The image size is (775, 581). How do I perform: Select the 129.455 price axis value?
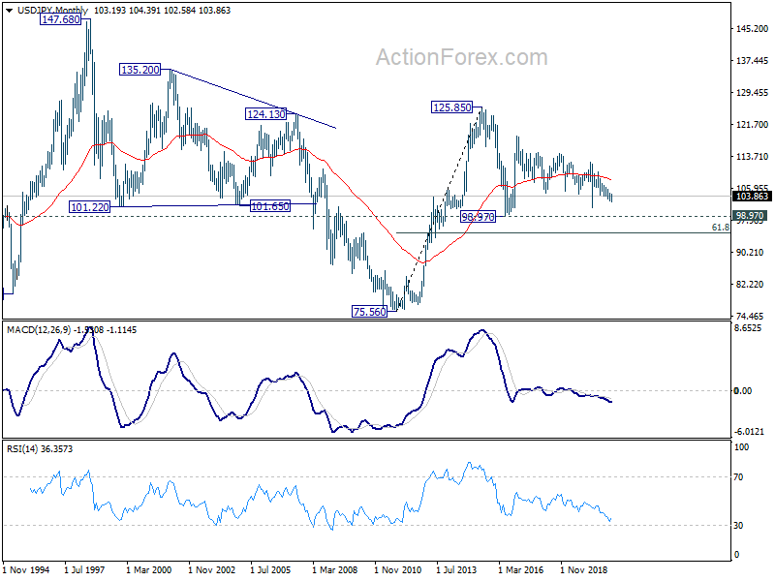coord(752,92)
